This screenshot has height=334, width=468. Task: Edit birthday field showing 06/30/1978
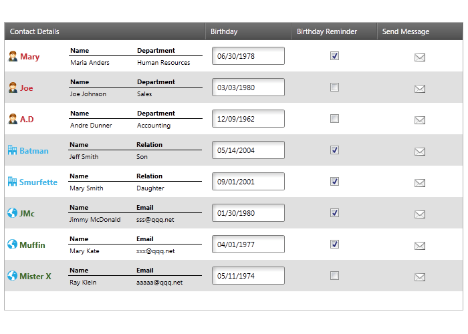248,56
